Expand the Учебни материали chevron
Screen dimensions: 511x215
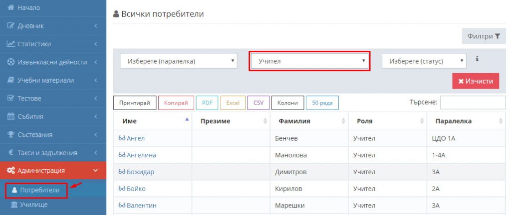96,80
